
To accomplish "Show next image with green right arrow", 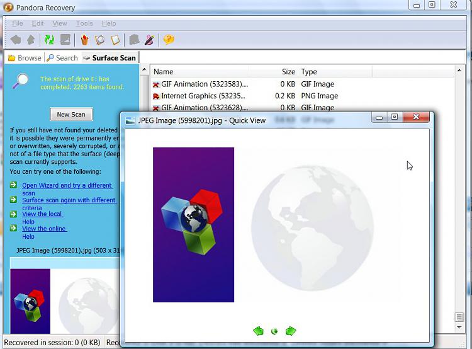I will [x=291, y=331].
